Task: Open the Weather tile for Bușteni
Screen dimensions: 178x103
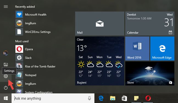Action: tap(99, 61)
